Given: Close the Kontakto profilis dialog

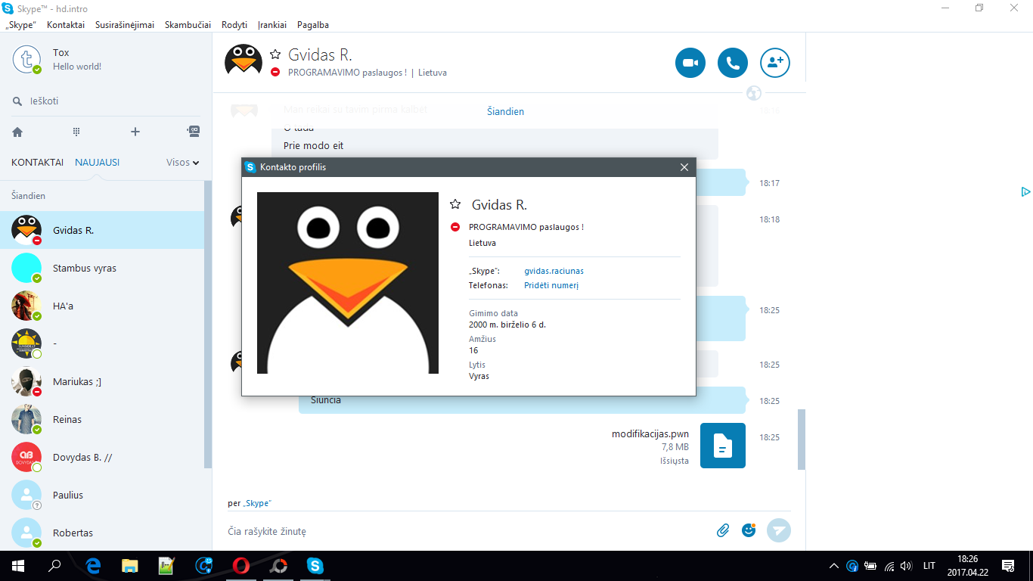Looking at the screenshot, I should (x=684, y=167).
